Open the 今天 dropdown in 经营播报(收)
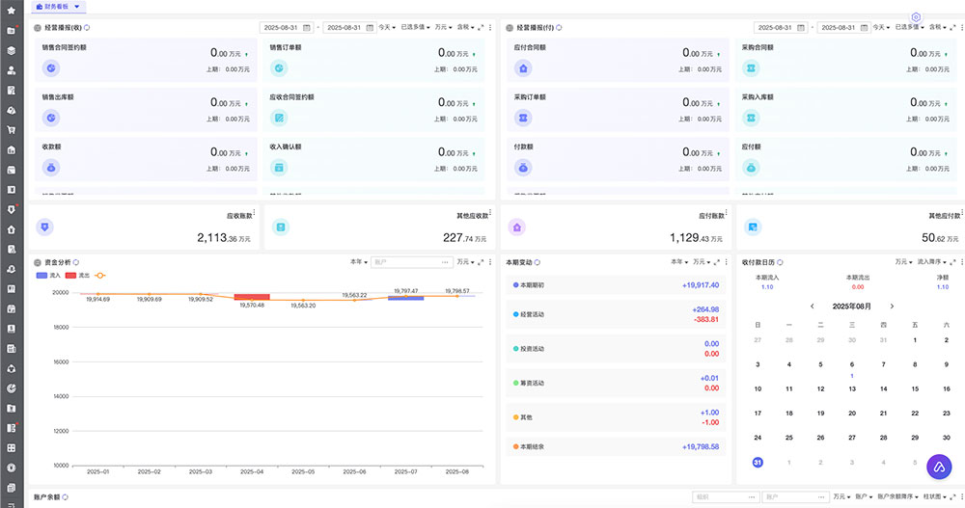Viewport: 965px width, 508px height. click(386, 28)
